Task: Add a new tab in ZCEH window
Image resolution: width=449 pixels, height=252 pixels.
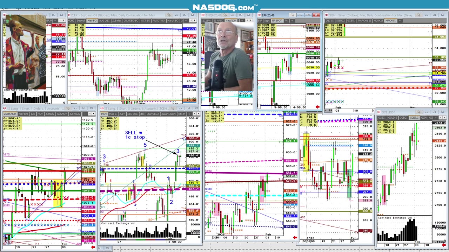Action: (x=190, y=114)
